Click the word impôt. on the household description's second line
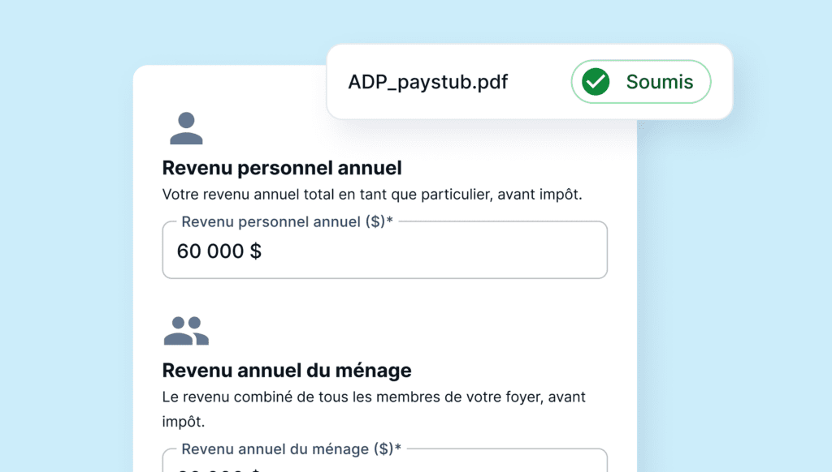Screen dimensions: 832x472 [184, 423]
